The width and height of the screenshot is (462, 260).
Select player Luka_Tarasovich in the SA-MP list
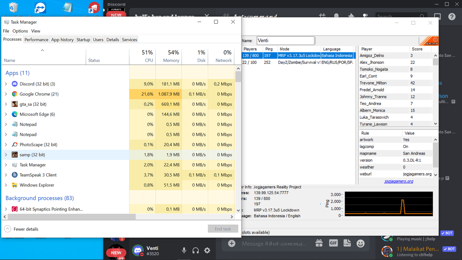(x=396, y=117)
